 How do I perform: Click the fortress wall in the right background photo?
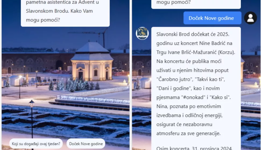[142, 65]
